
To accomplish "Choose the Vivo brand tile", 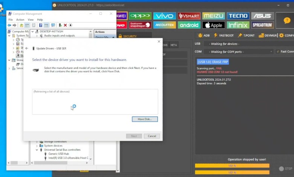I will pyautogui.click(x=164, y=16).
